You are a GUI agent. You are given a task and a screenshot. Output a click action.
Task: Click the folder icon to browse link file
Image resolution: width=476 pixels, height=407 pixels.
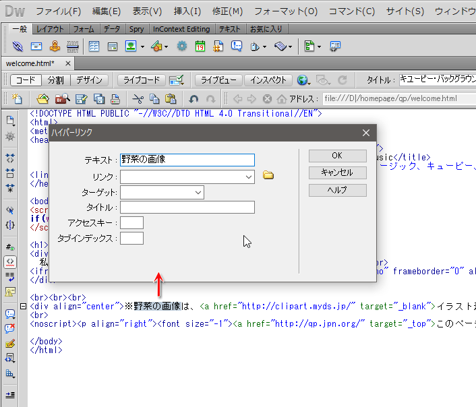coord(268,175)
